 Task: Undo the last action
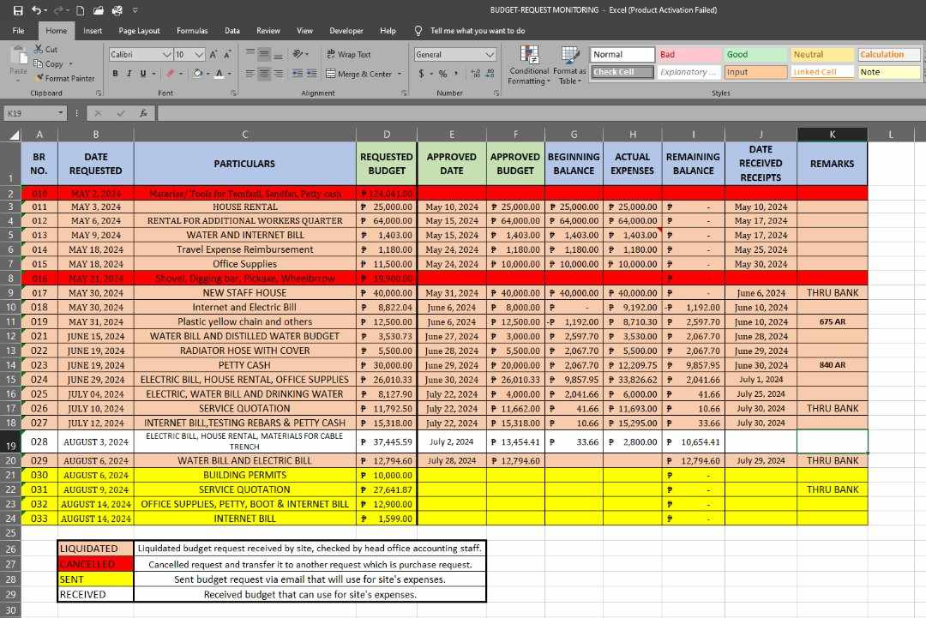(x=37, y=10)
